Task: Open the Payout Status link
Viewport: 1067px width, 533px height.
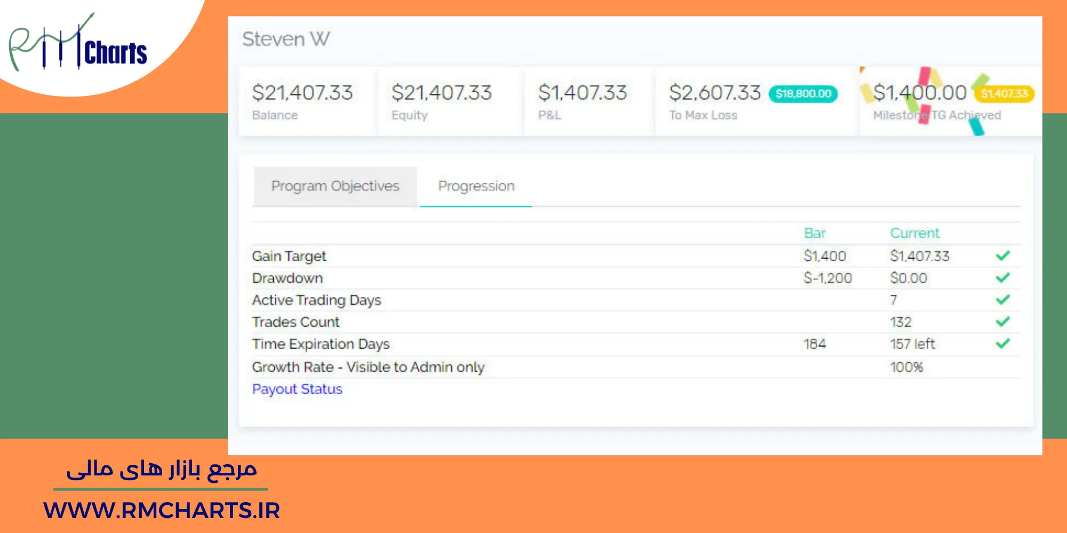Action: pos(297,389)
